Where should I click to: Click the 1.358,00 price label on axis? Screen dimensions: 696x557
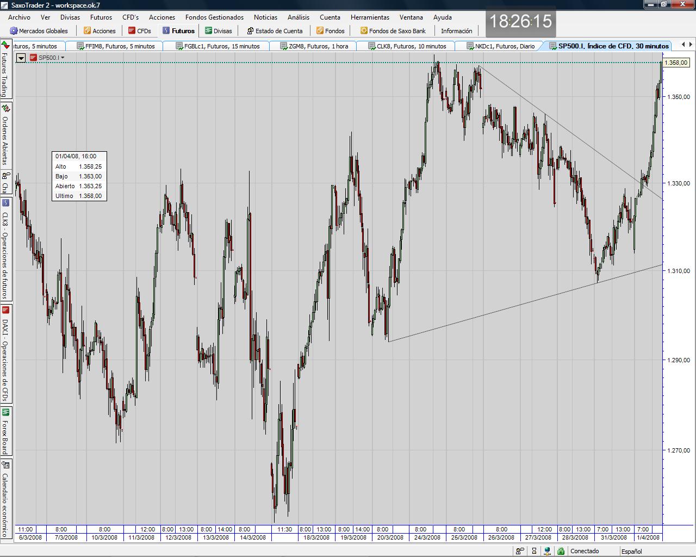click(676, 63)
